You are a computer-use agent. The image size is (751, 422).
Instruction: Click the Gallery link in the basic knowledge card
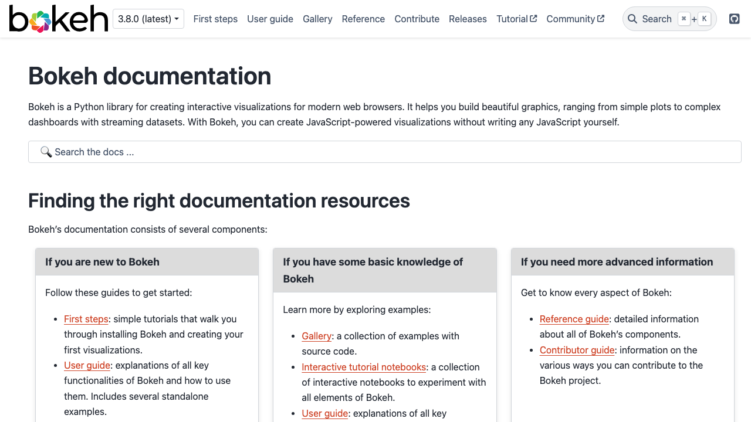click(x=317, y=336)
